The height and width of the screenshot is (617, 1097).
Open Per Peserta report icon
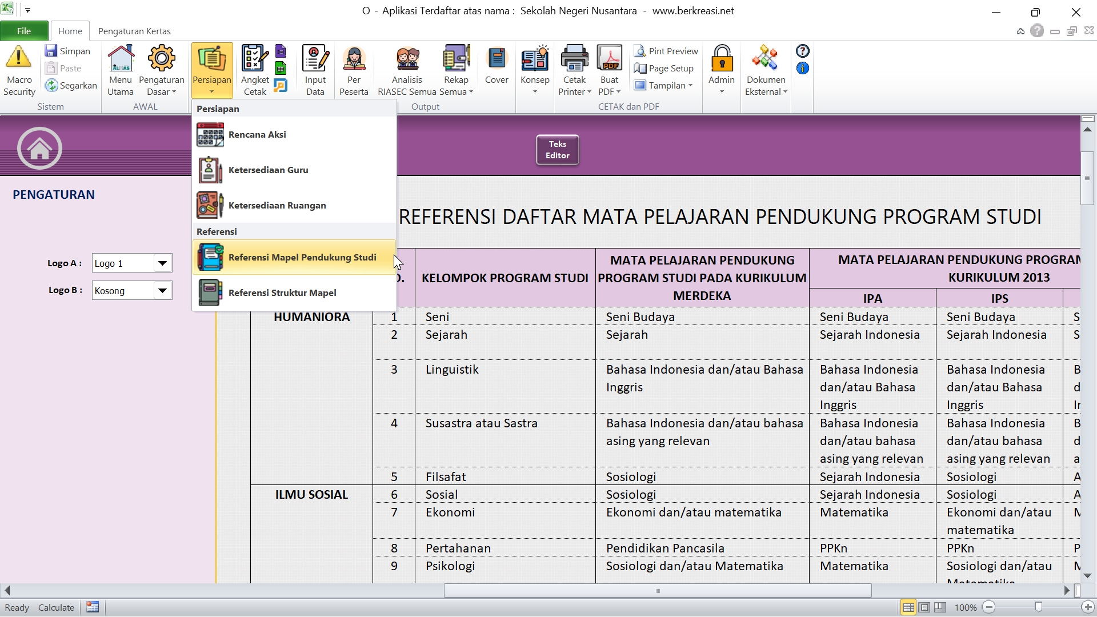click(x=354, y=58)
